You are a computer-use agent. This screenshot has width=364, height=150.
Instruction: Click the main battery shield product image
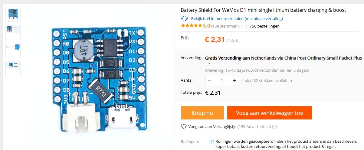click(x=99, y=80)
